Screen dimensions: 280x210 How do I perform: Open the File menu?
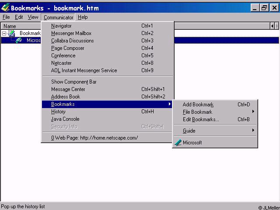coord(6,17)
